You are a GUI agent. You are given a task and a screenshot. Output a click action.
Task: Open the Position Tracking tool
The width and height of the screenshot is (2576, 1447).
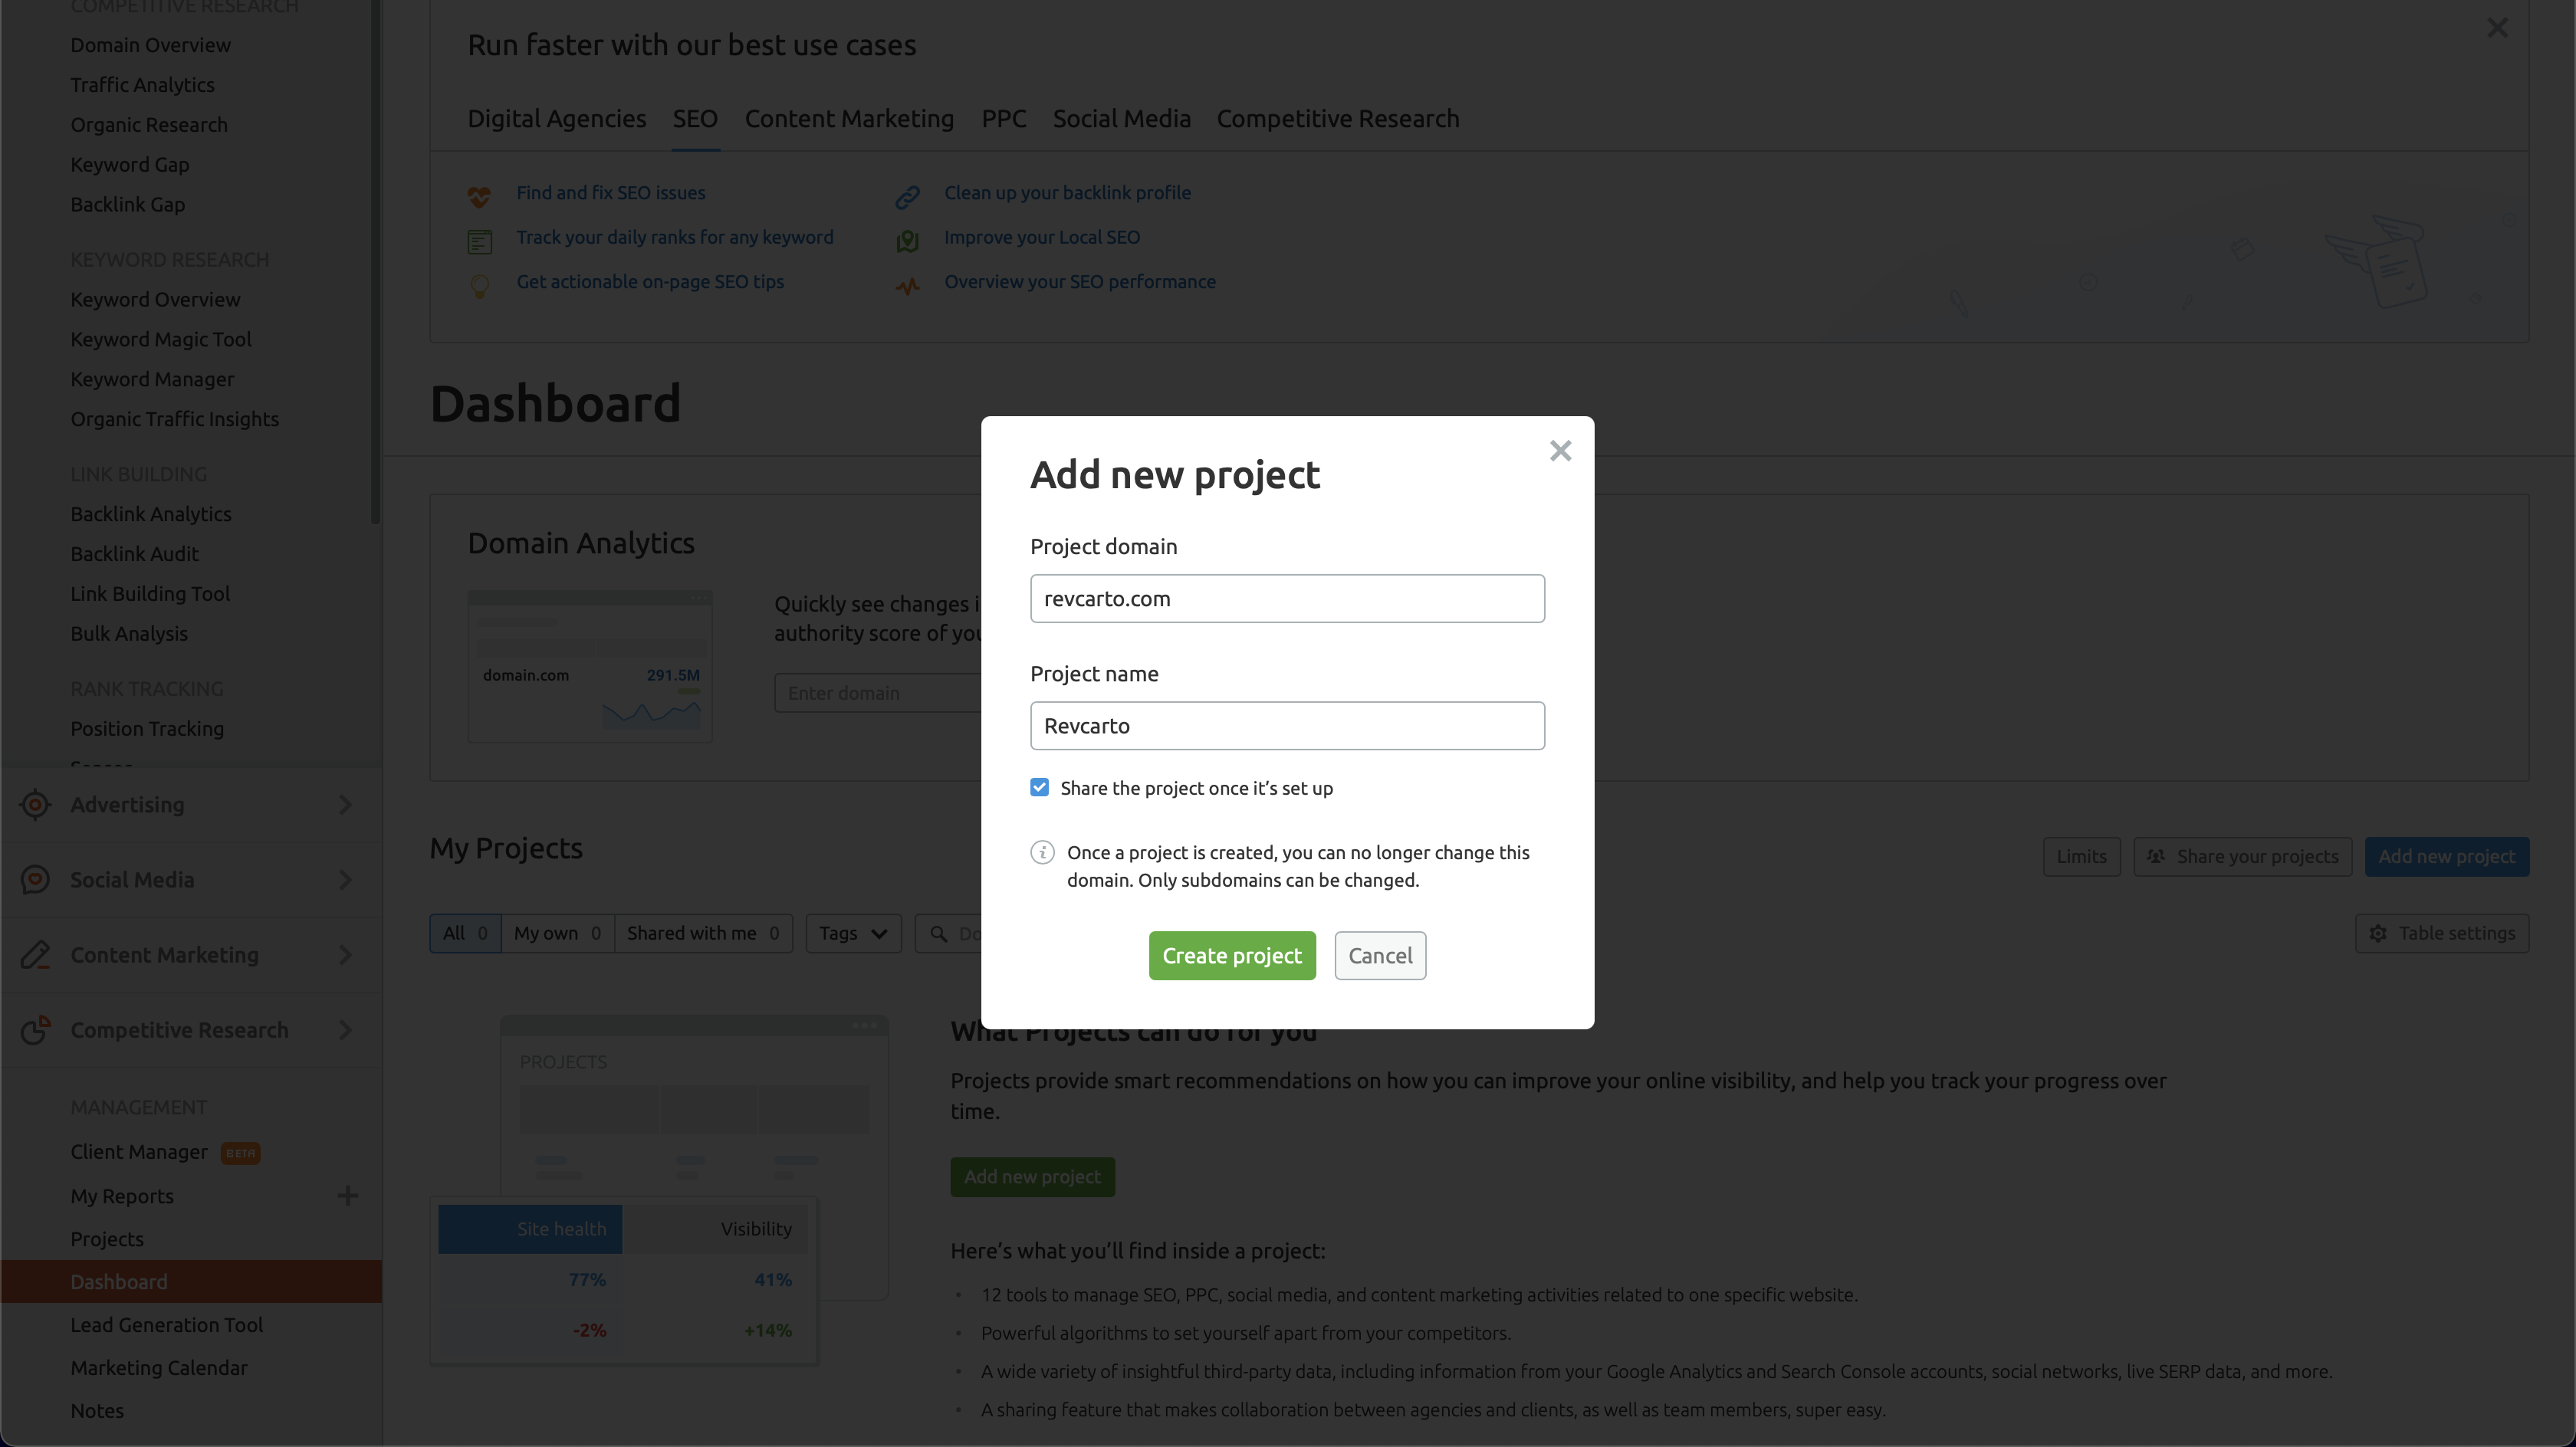[147, 727]
